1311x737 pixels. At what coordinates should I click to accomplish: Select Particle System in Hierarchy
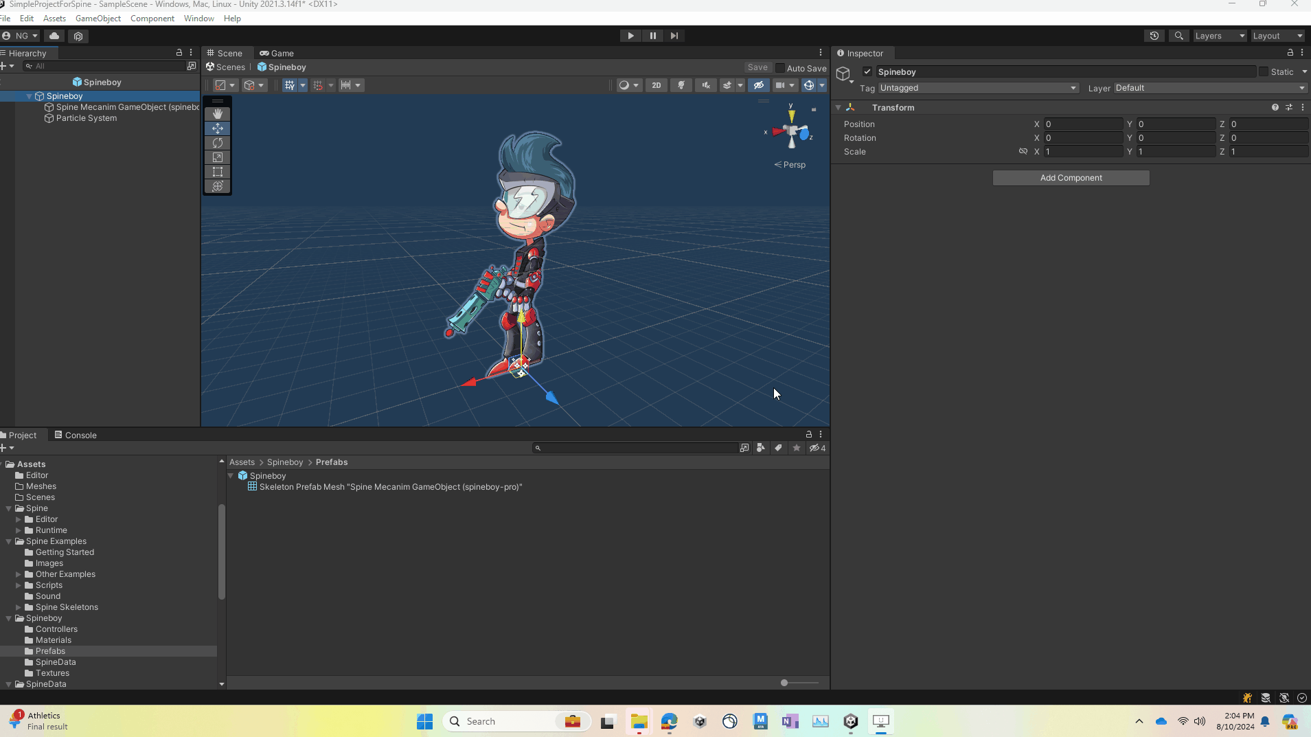pyautogui.click(x=87, y=118)
